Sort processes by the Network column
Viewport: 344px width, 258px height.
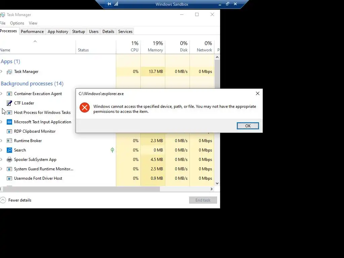202,47
